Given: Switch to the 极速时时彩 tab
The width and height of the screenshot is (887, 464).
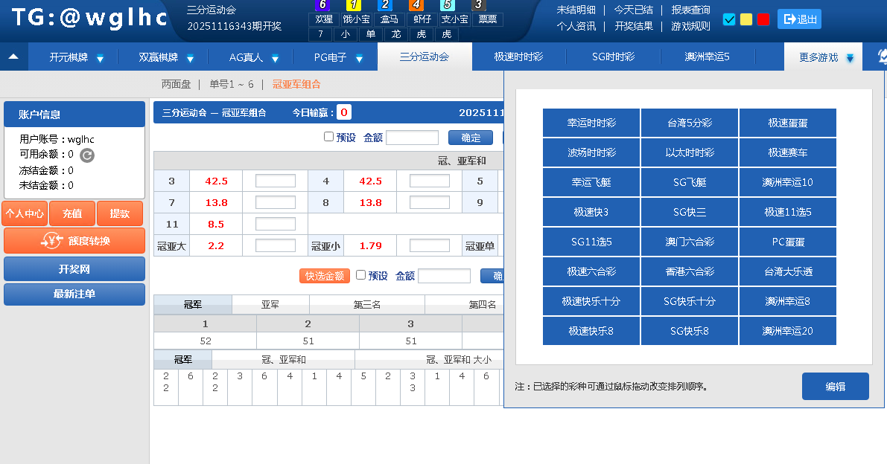Looking at the screenshot, I should [518, 57].
